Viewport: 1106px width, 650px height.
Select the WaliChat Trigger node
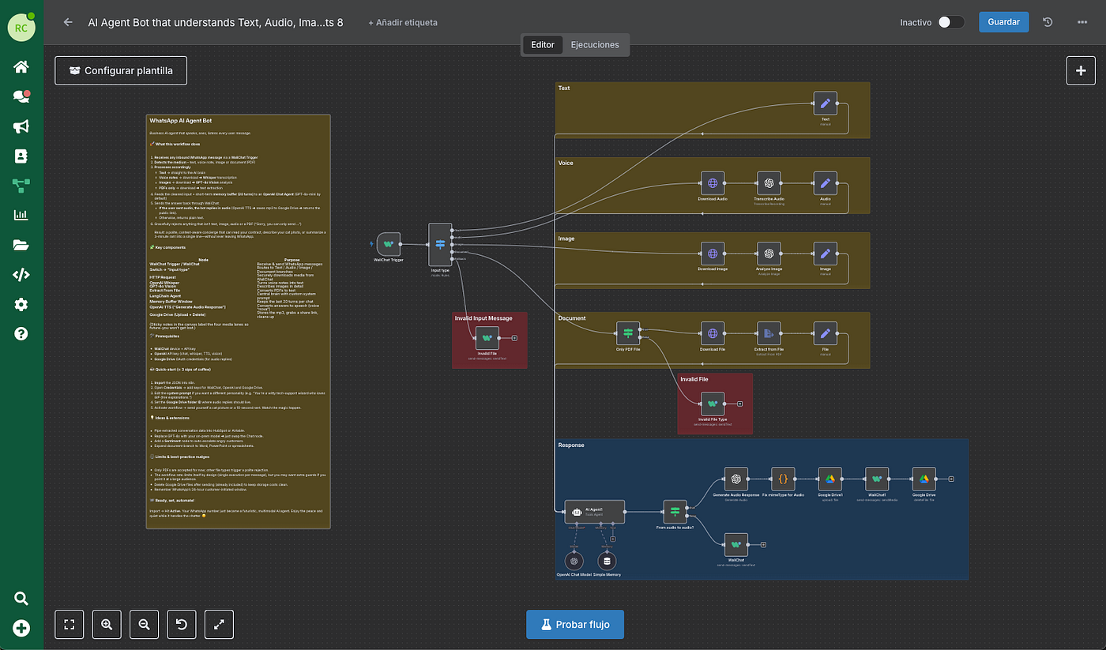tap(389, 245)
